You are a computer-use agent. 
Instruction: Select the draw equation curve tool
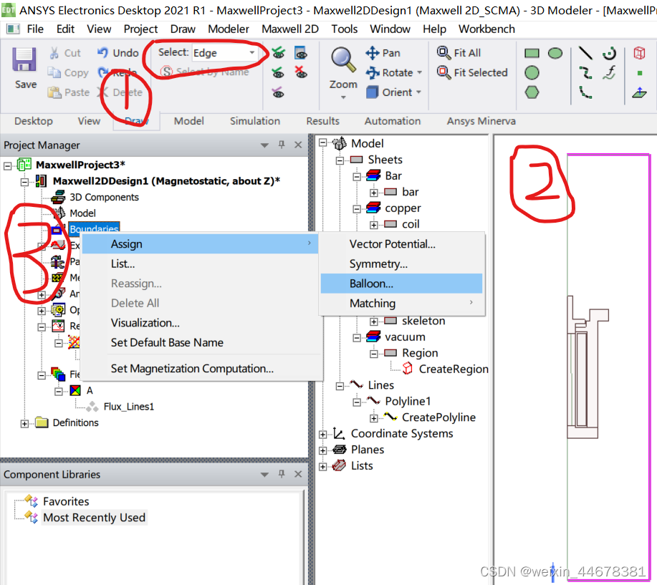pos(609,72)
